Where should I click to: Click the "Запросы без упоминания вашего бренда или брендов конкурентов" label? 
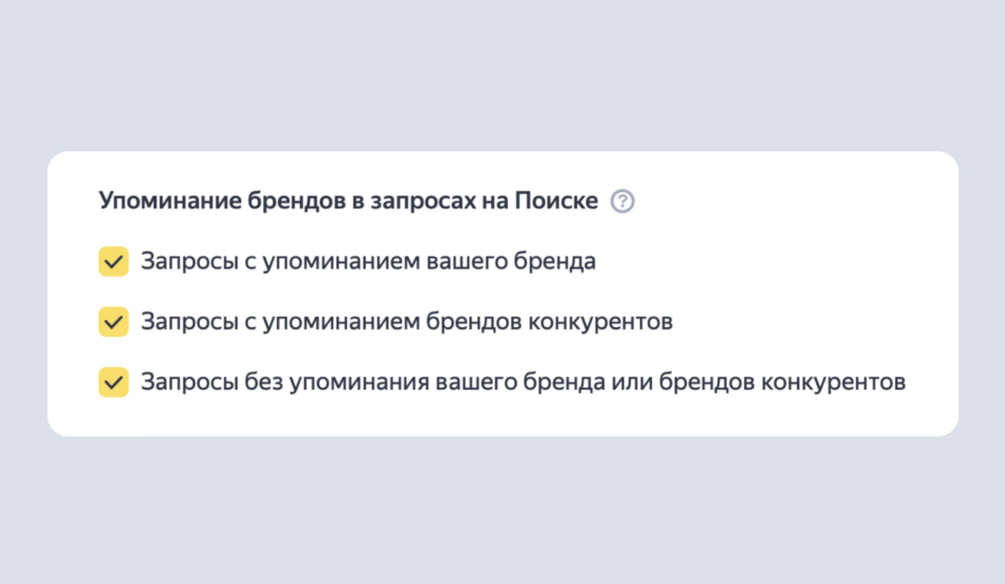pyautogui.click(x=522, y=383)
